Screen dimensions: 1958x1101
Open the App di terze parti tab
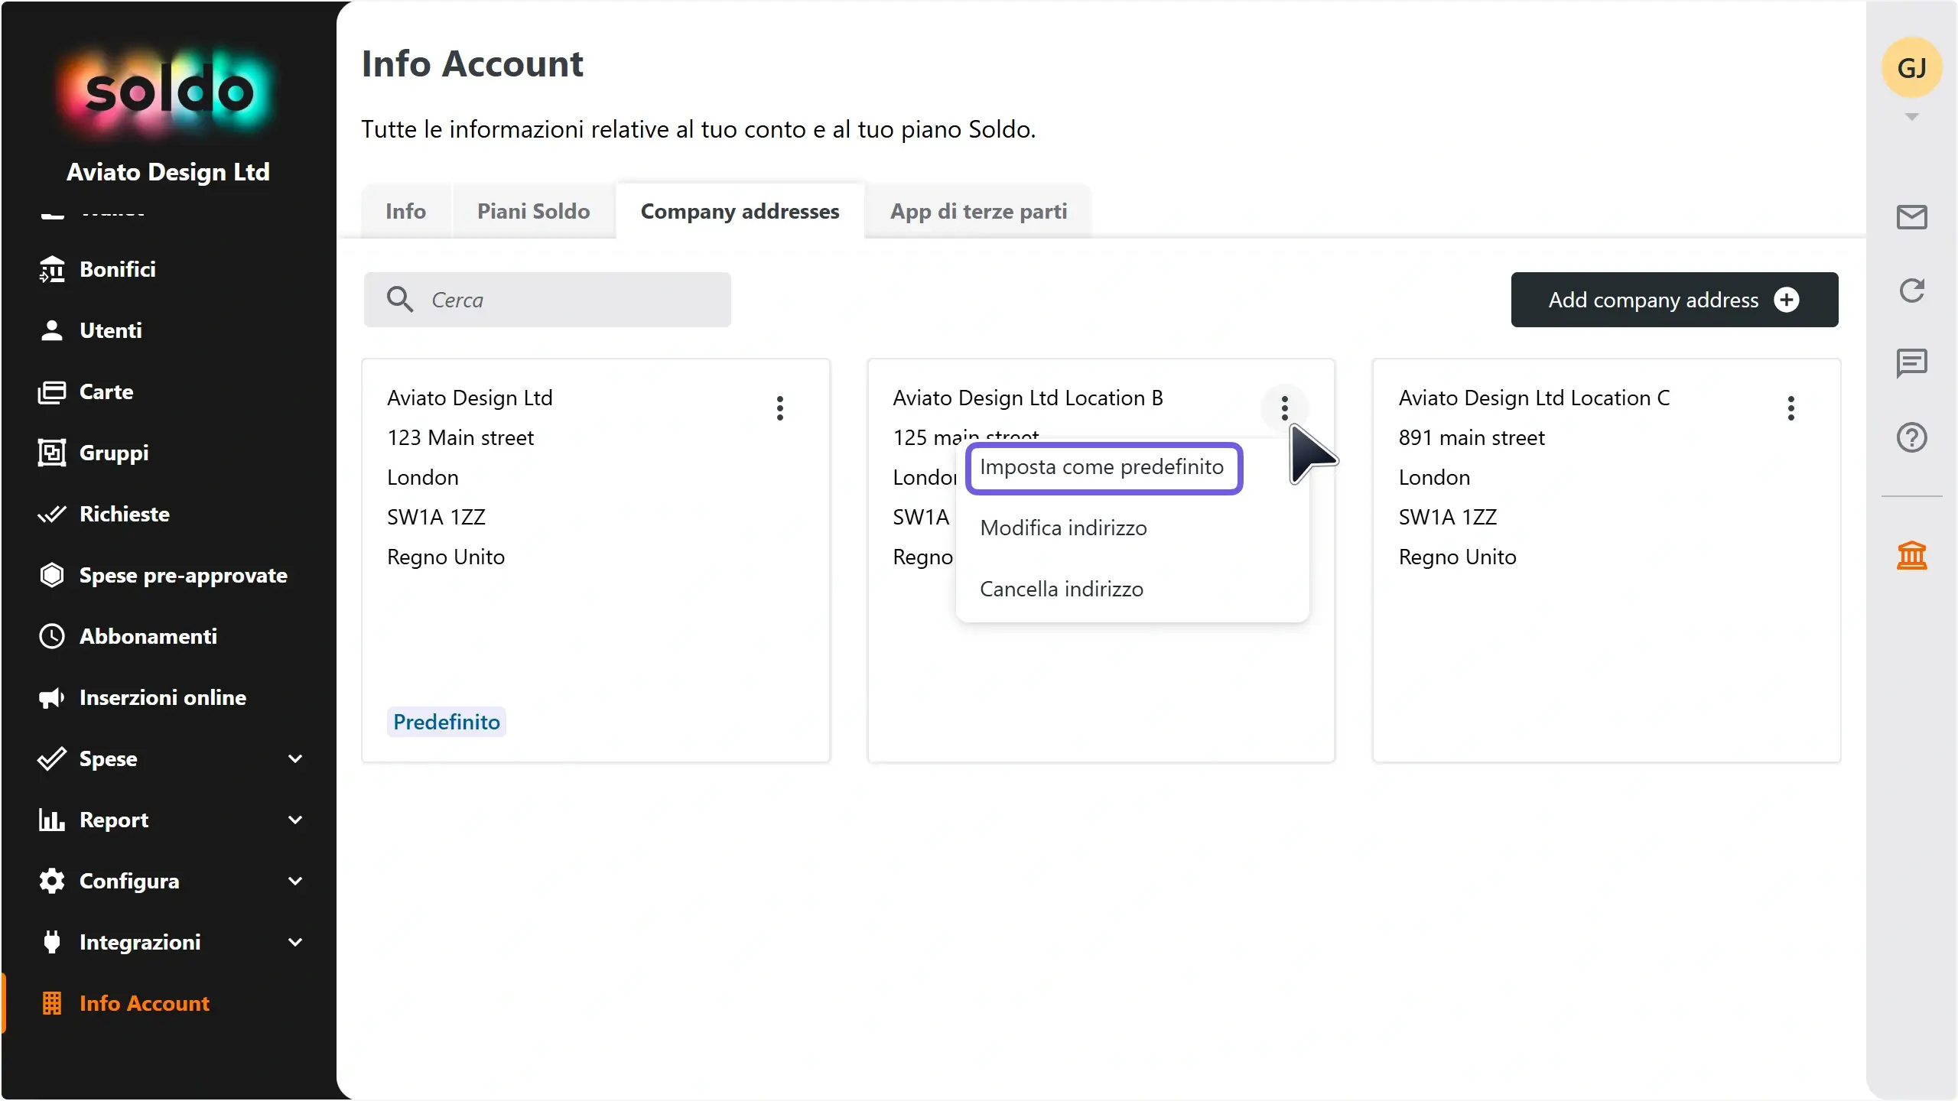pos(978,211)
